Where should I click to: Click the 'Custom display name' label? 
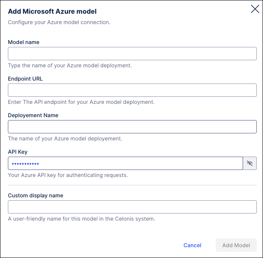tap(36, 196)
